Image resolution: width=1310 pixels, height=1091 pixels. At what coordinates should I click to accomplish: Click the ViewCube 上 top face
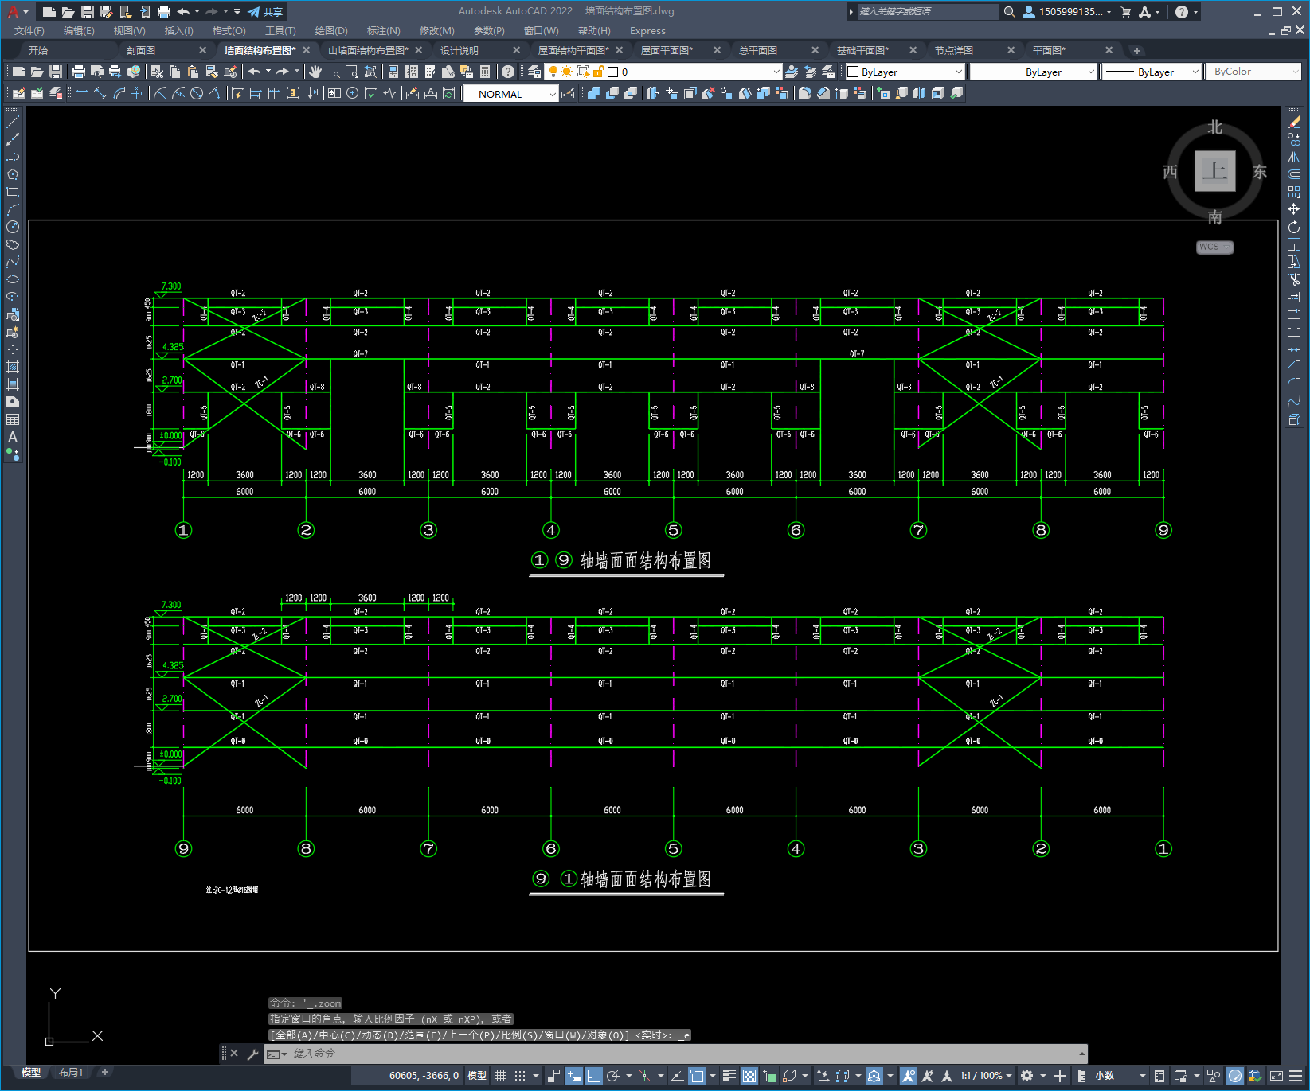[x=1215, y=171]
